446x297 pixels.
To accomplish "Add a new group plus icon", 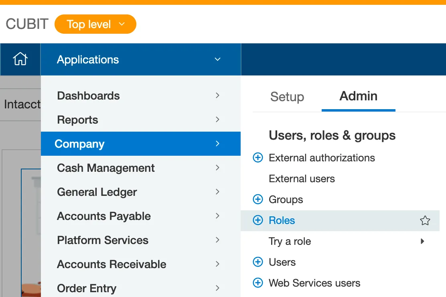I will tap(258, 199).
